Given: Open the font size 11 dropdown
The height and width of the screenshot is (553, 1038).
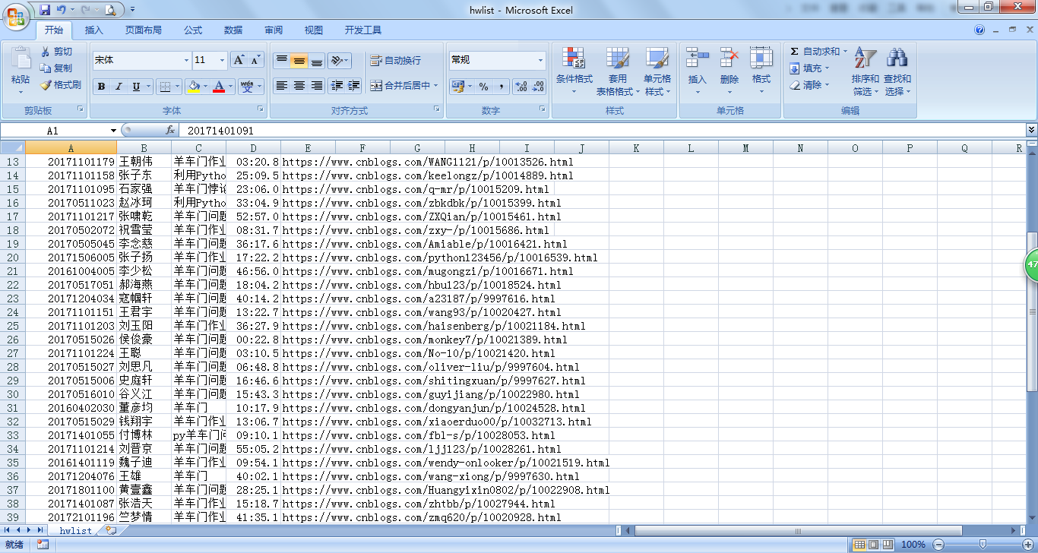Looking at the screenshot, I should click(x=223, y=60).
